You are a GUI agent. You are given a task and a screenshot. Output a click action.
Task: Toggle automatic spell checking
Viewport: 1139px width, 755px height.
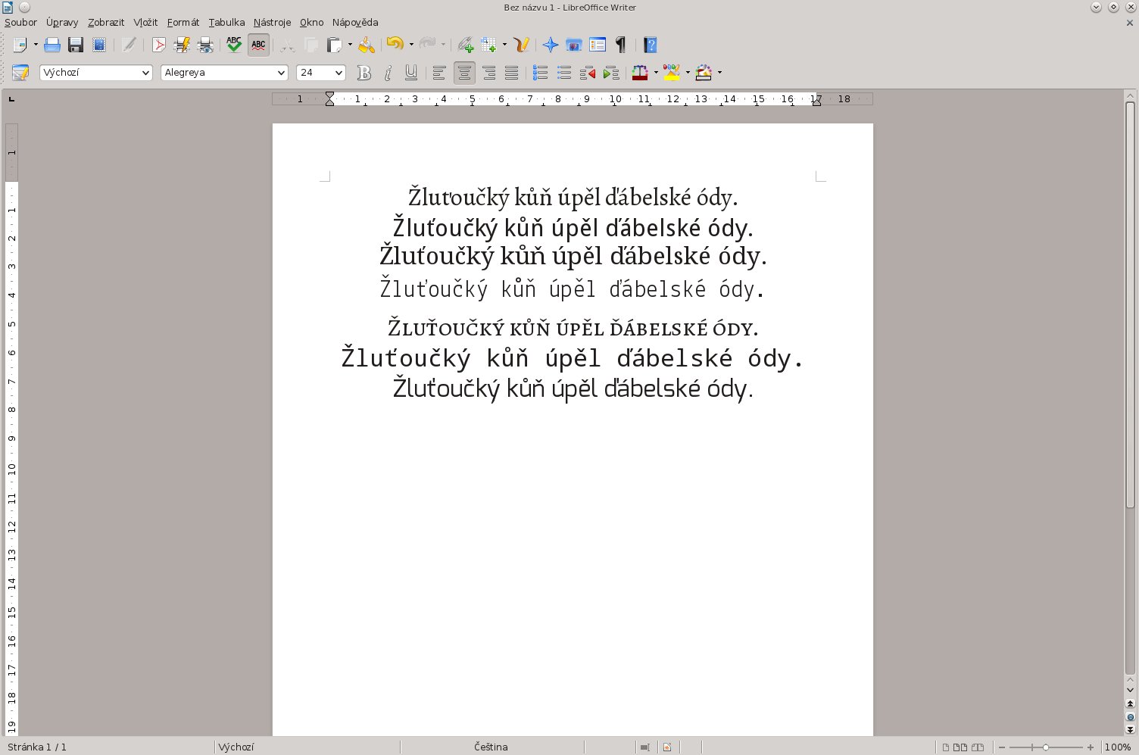coord(258,45)
